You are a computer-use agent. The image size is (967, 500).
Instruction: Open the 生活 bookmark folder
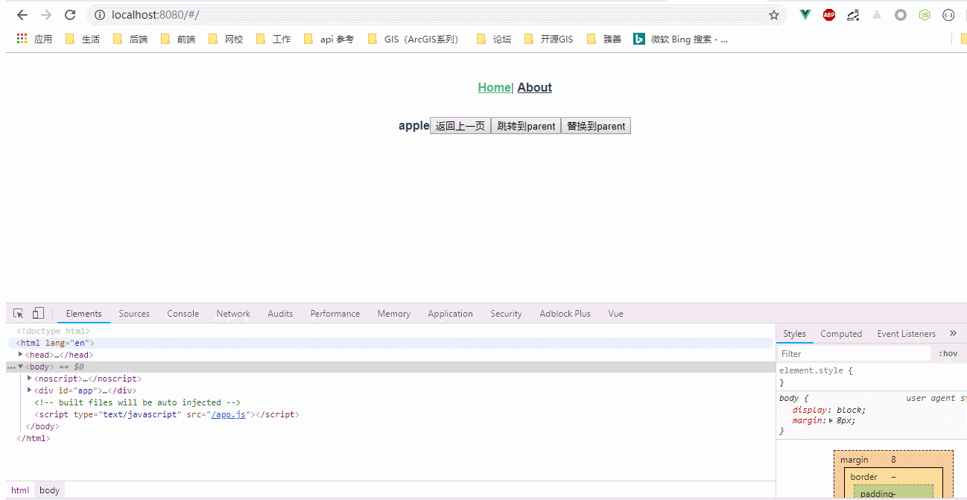coord(83,39)
